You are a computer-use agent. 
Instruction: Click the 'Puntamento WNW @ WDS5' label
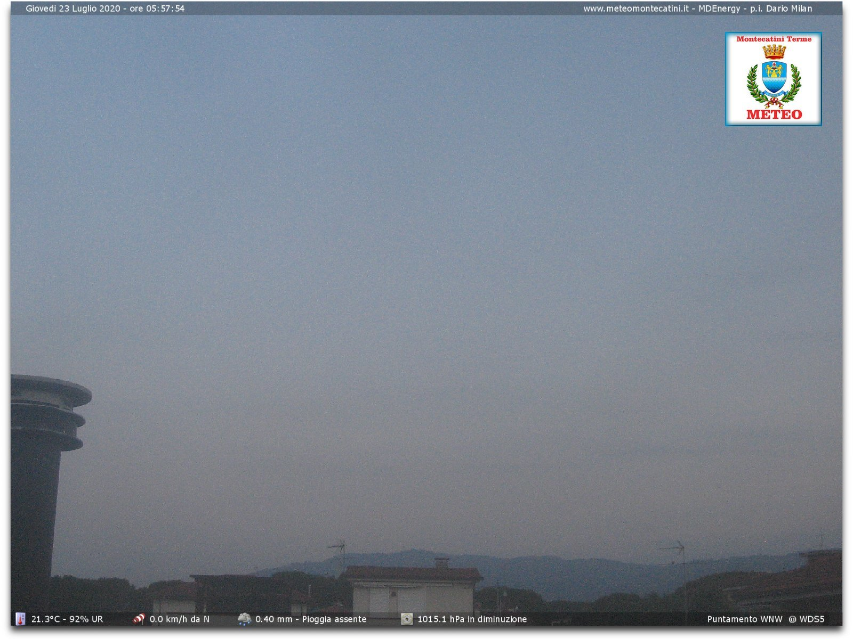pyautogui.click(x=766, y=619)
